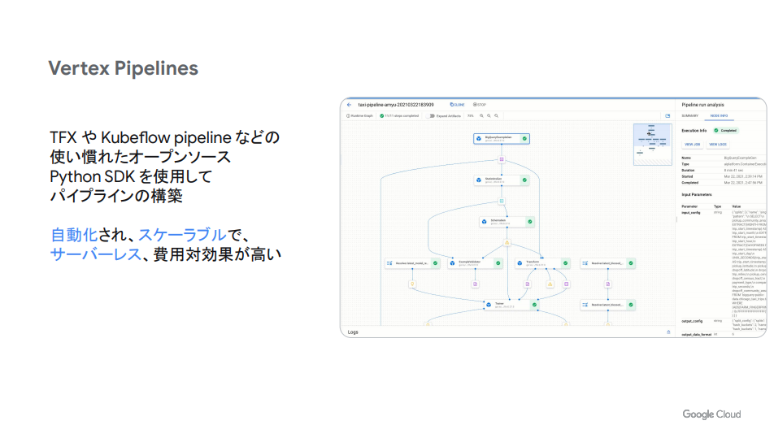Select the Resolve latest_model node
774x425 pixels.
[x=413, y=263]
